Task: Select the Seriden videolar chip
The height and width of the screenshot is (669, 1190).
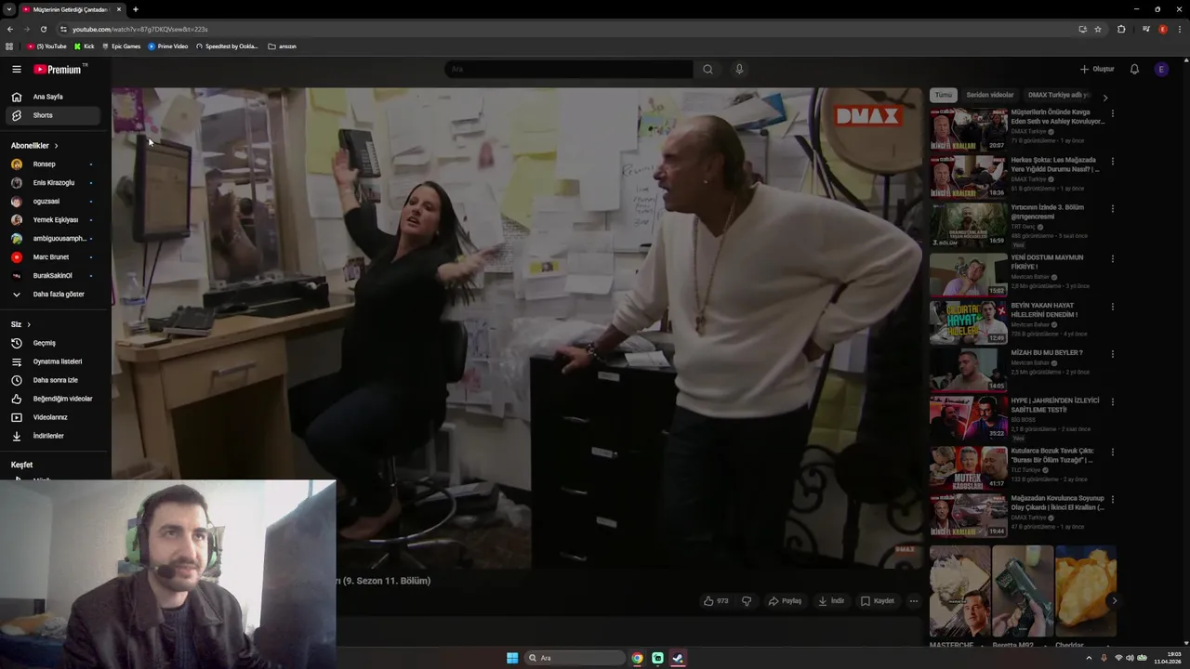Action: 989,95
